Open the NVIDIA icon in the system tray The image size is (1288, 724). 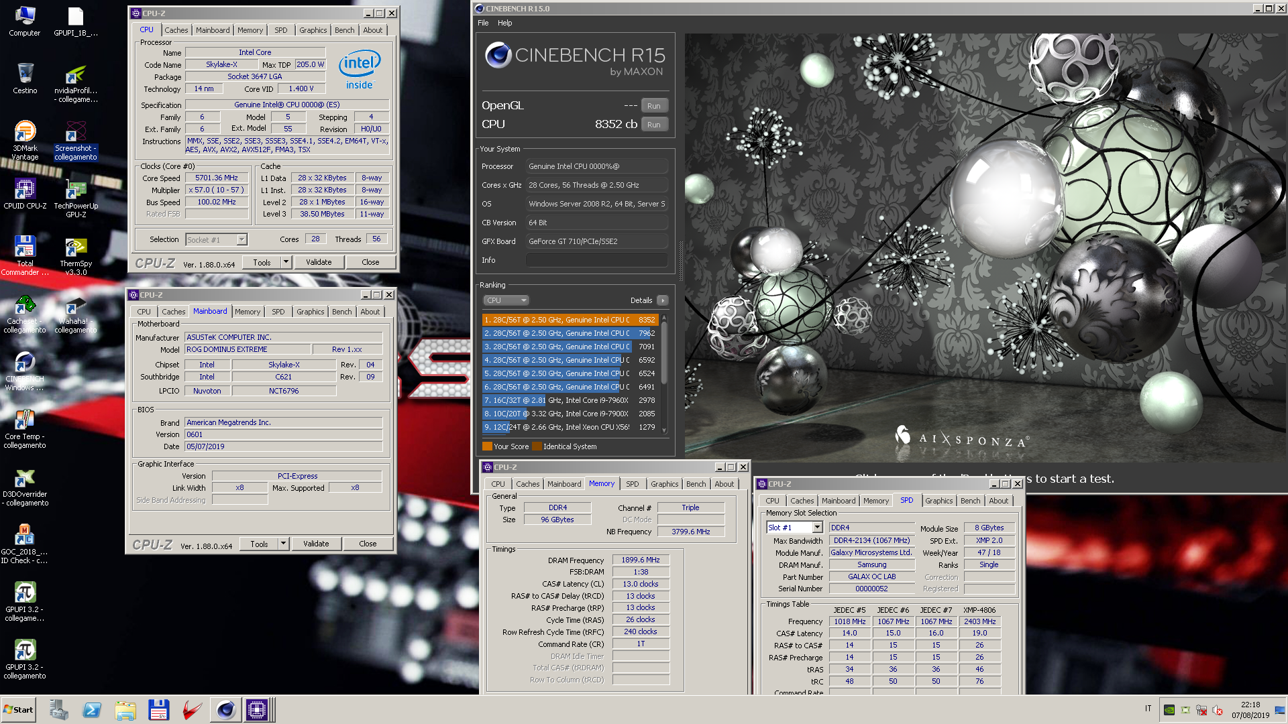tap(1169, 710)
